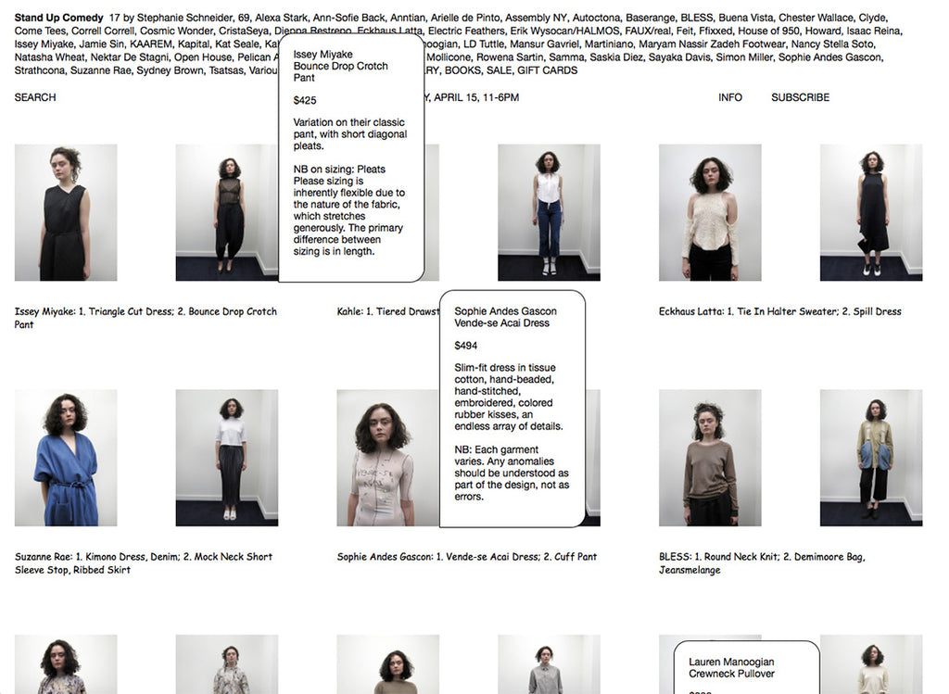
Task: Open the Suzanne Rae blue Kimono Dress photo
Action: 66,458
